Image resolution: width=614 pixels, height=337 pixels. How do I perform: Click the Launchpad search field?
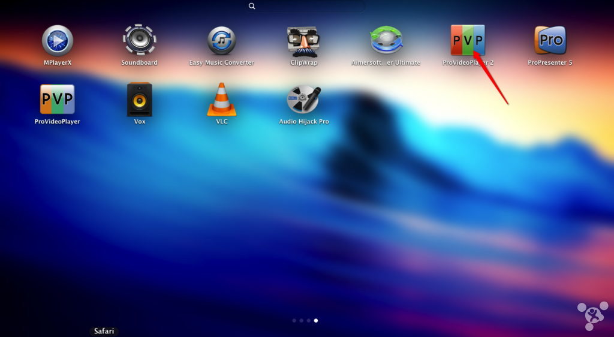306,6
